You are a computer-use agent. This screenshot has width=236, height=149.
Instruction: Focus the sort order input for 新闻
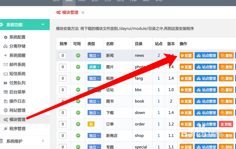pyautogui.click(x=63, y=55)
